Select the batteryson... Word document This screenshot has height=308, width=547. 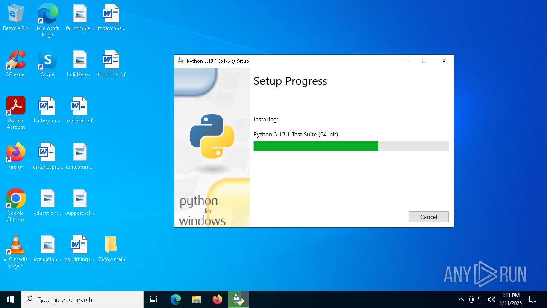coord(47,110)
